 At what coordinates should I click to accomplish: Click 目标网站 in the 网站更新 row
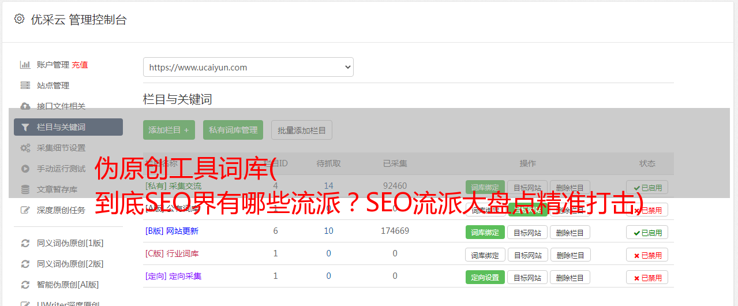[x=528, y=232]
